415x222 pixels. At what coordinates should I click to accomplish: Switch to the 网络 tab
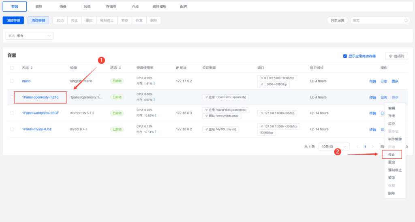coord(87,6)
